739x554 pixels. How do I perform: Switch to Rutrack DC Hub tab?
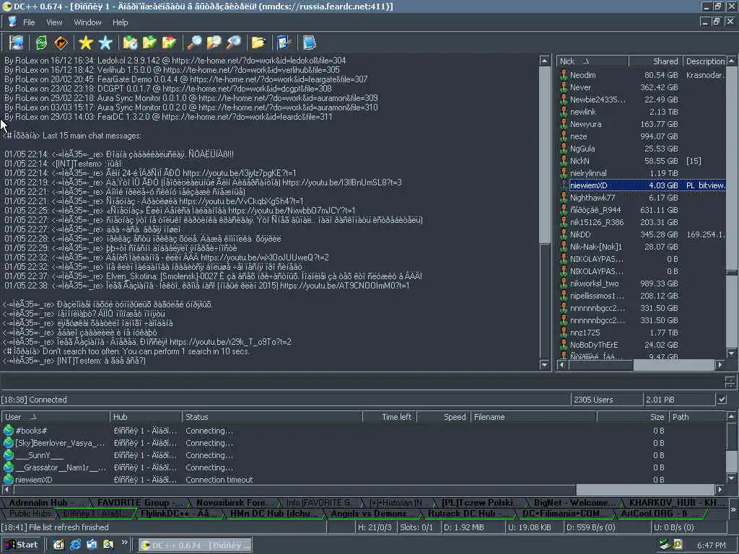point(468,514)
